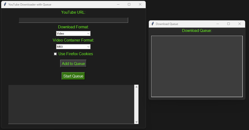Viewport: 249px width, 130px height.
Task: Click feather icon in Download Queue title bar
Action: (153, 24)
